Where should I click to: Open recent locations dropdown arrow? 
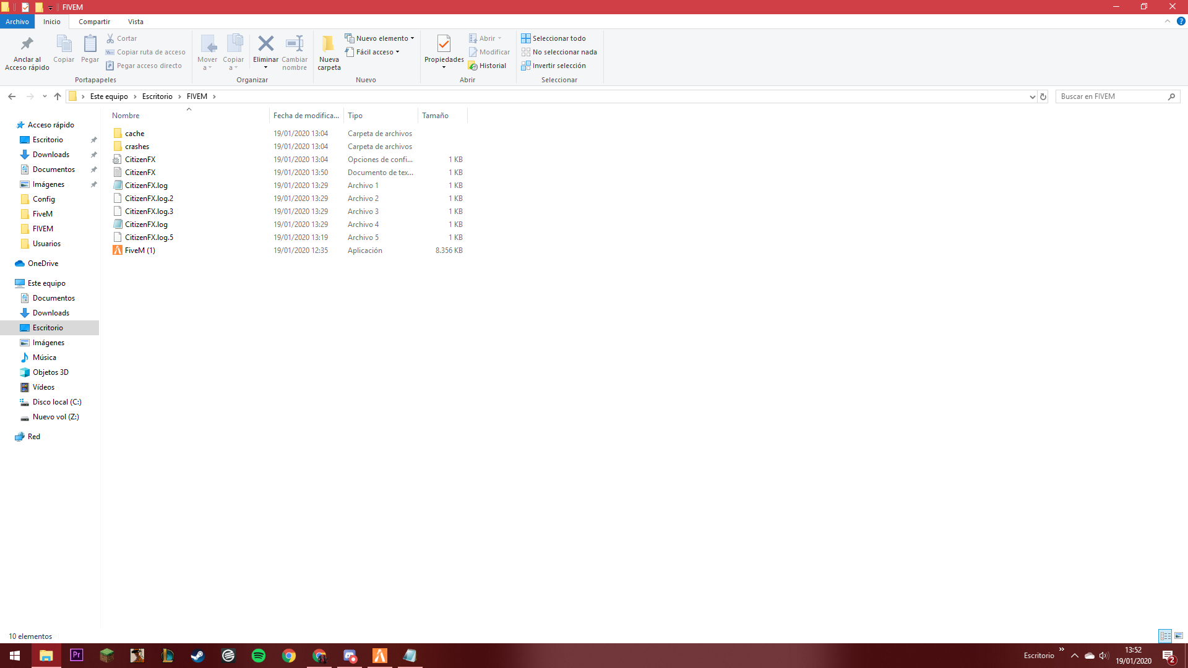pos(45,96)
